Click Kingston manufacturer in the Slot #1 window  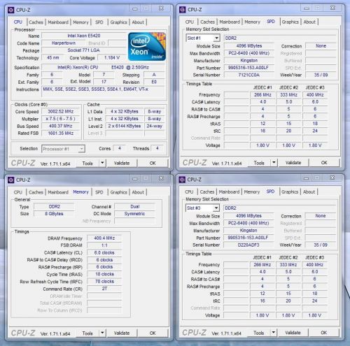(x=249, y=61)
